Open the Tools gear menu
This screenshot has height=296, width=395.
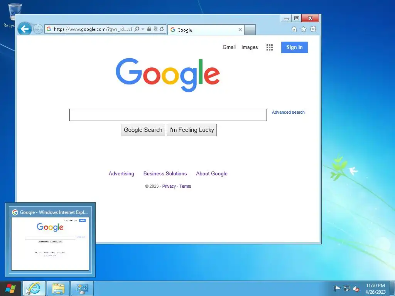pos(313,29)
